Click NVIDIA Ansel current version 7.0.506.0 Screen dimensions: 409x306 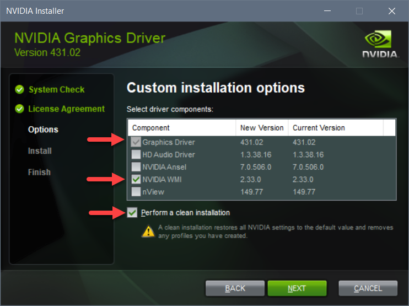tap(308, 167)
